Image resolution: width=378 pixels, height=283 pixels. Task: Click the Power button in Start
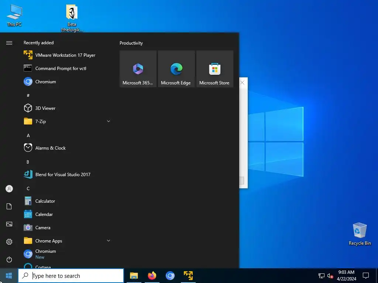9,259
